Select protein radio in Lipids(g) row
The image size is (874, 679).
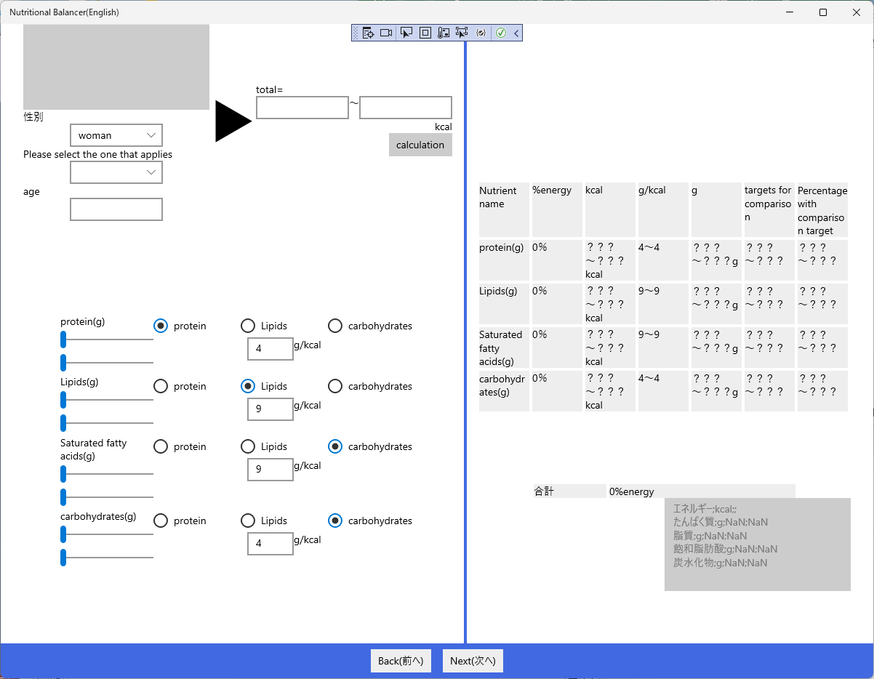coord(161,386)
